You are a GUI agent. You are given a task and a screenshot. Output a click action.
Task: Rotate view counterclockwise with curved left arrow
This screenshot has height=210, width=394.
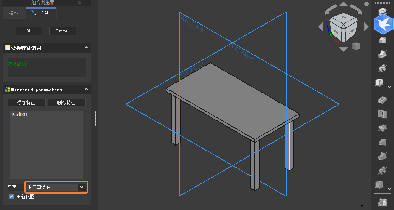pos(331,10)
